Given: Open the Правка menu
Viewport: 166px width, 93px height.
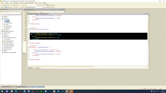Looking at the screenshot, I should (x=7, y=3).
